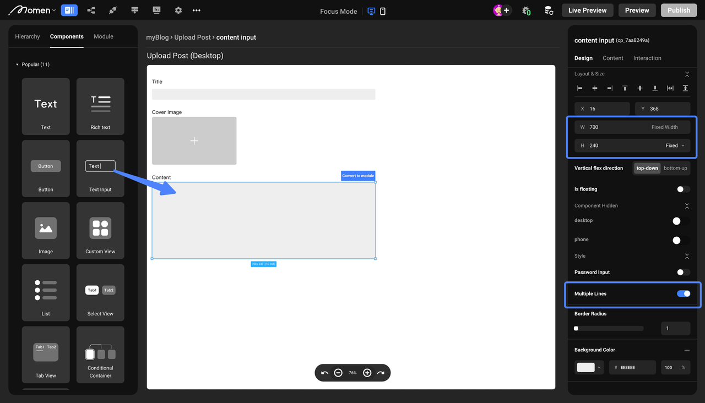
Task: Click Convert to module button
Action: (x=358, y=176)
